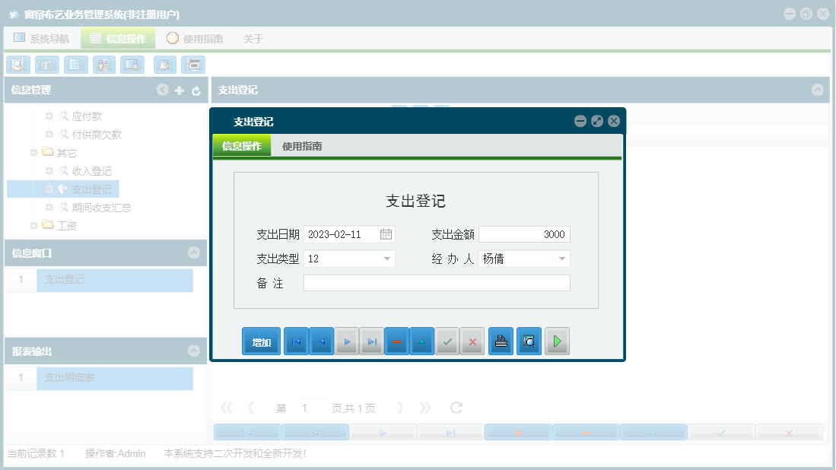Click the print icon in expense dialog
This screenshot has height=470, width=836.
coord(501,341)
